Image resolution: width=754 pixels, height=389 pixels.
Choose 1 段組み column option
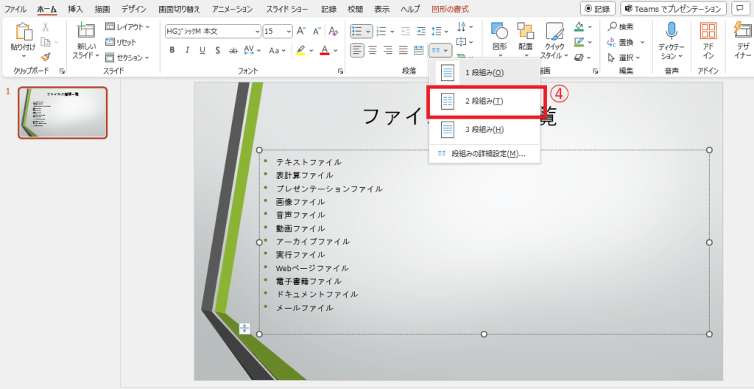pos(485,73)
